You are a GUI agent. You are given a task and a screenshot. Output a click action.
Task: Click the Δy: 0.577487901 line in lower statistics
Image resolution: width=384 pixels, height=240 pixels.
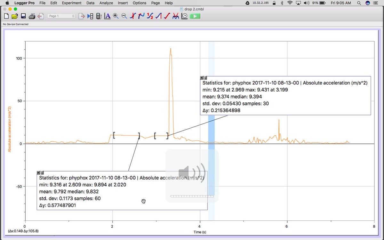[x=58, y=205]
